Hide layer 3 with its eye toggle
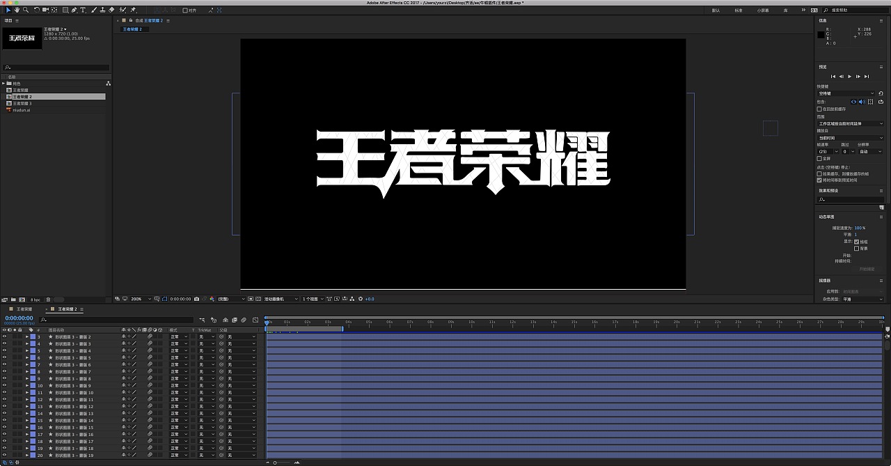 pos(4,336)
